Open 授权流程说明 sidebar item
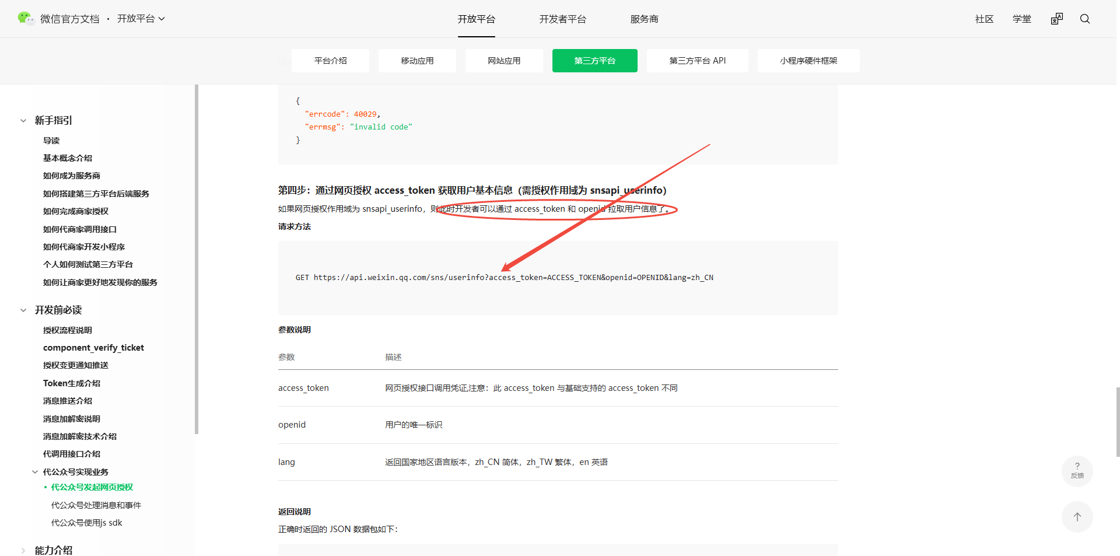This screenshot has width=1120, height=556. [68, 330]
